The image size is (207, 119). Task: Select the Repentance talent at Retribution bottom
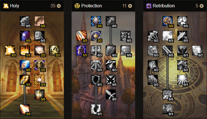(x=168, y=109)
